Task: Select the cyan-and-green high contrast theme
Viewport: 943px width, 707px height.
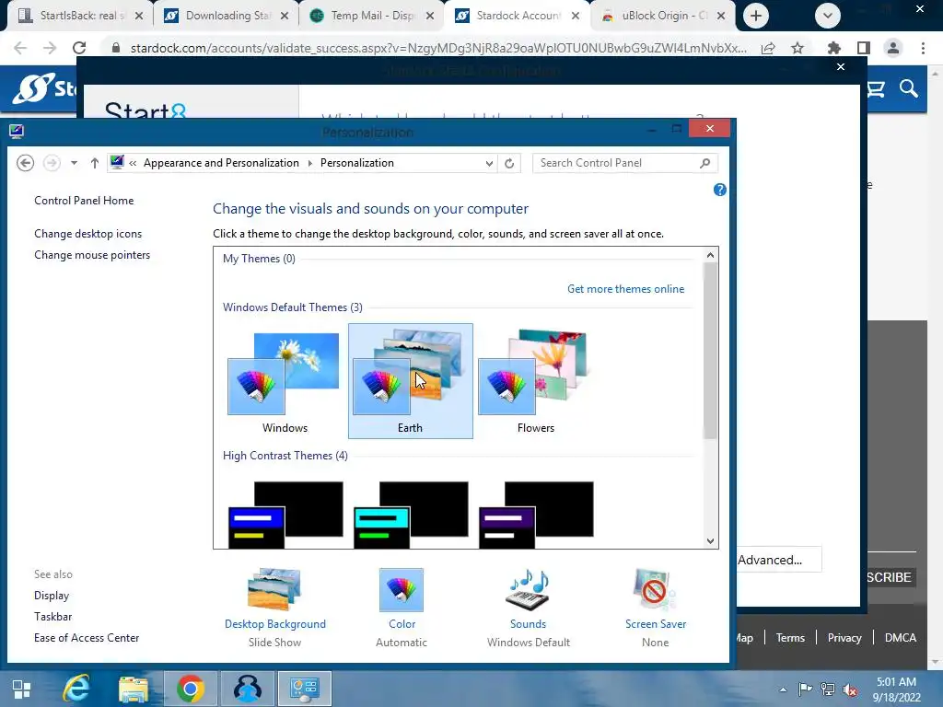Action: click(x=411, y=515)
